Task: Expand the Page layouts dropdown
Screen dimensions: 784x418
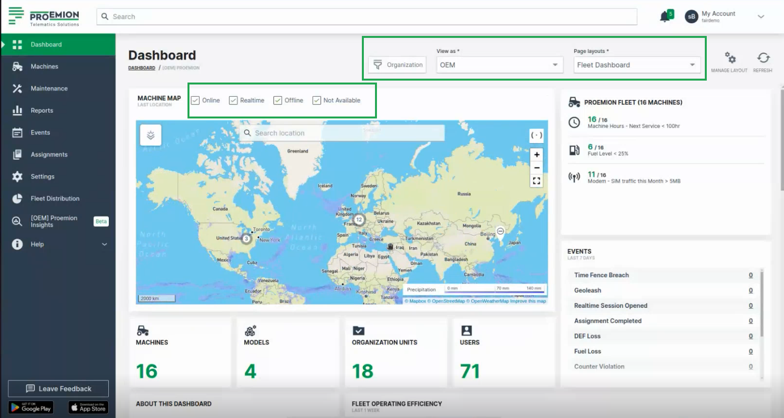Action: coord(636,65)
